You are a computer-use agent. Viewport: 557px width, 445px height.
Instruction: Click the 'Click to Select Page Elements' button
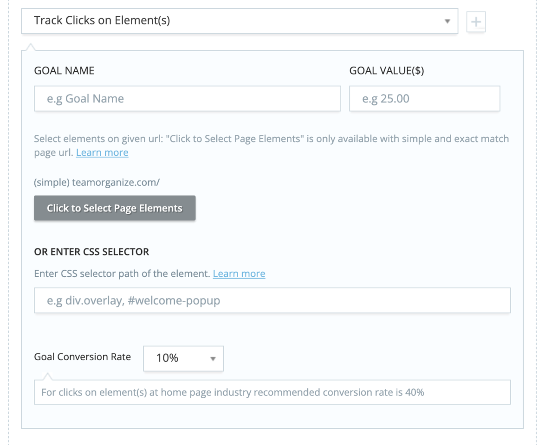coord(114,208)
